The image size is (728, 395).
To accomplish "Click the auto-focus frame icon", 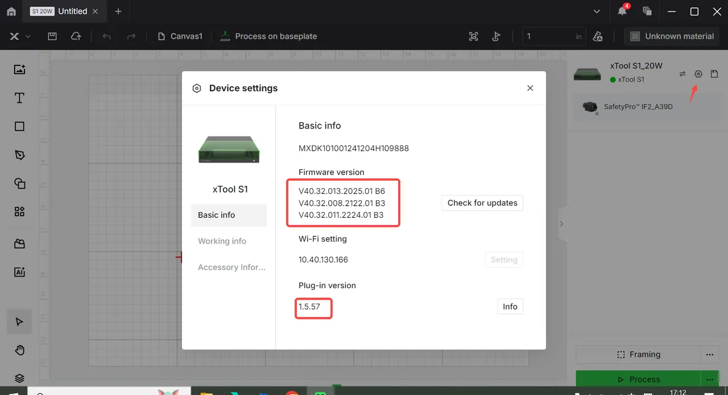I will (x=473, y=36).
